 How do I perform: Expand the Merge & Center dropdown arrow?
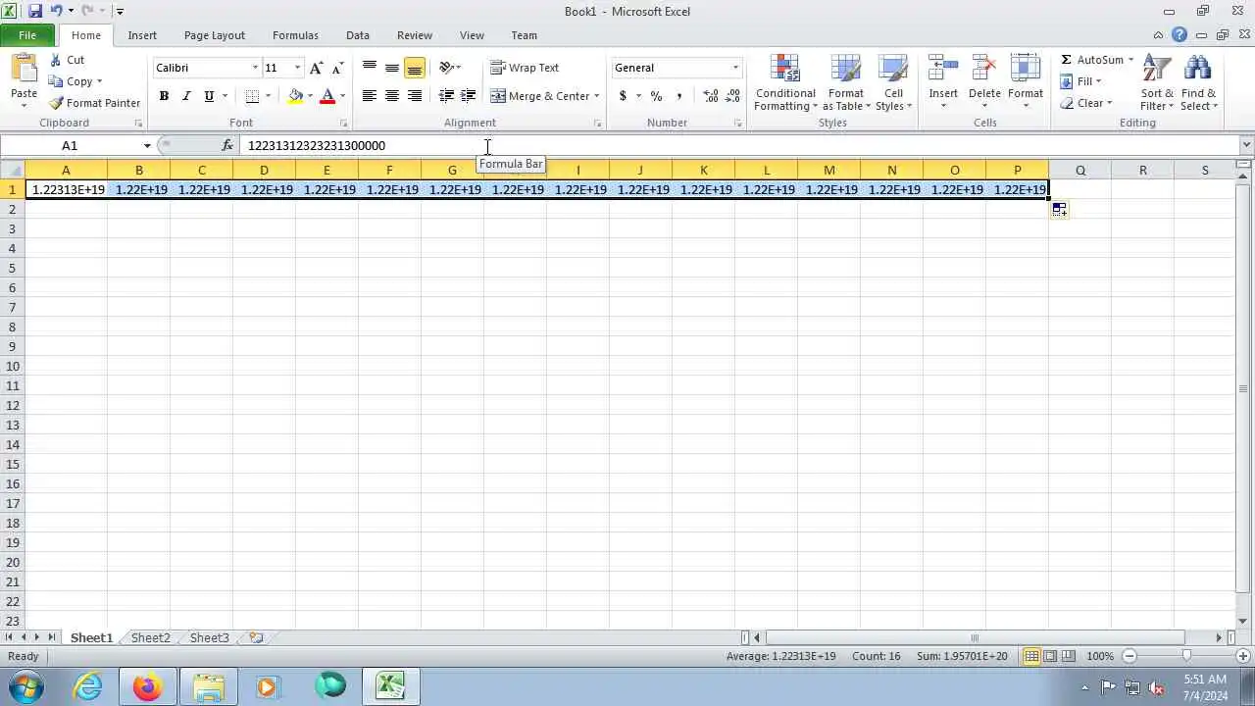(x=596, y=96)
